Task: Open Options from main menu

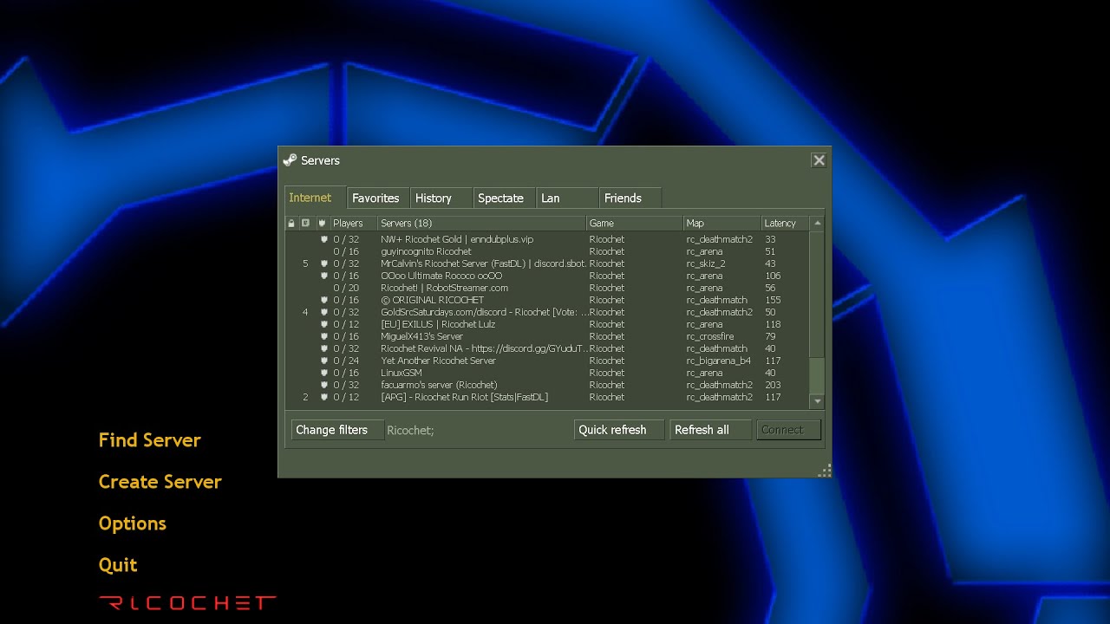Action: click(133, 523)
